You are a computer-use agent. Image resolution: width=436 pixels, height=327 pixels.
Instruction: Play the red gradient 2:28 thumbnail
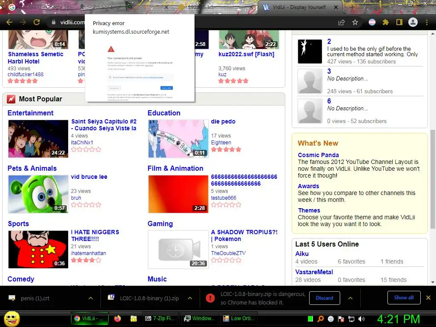coord(178,194)
